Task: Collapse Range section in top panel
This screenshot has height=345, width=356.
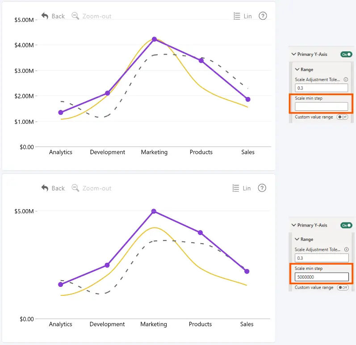Action: [297, 69]
